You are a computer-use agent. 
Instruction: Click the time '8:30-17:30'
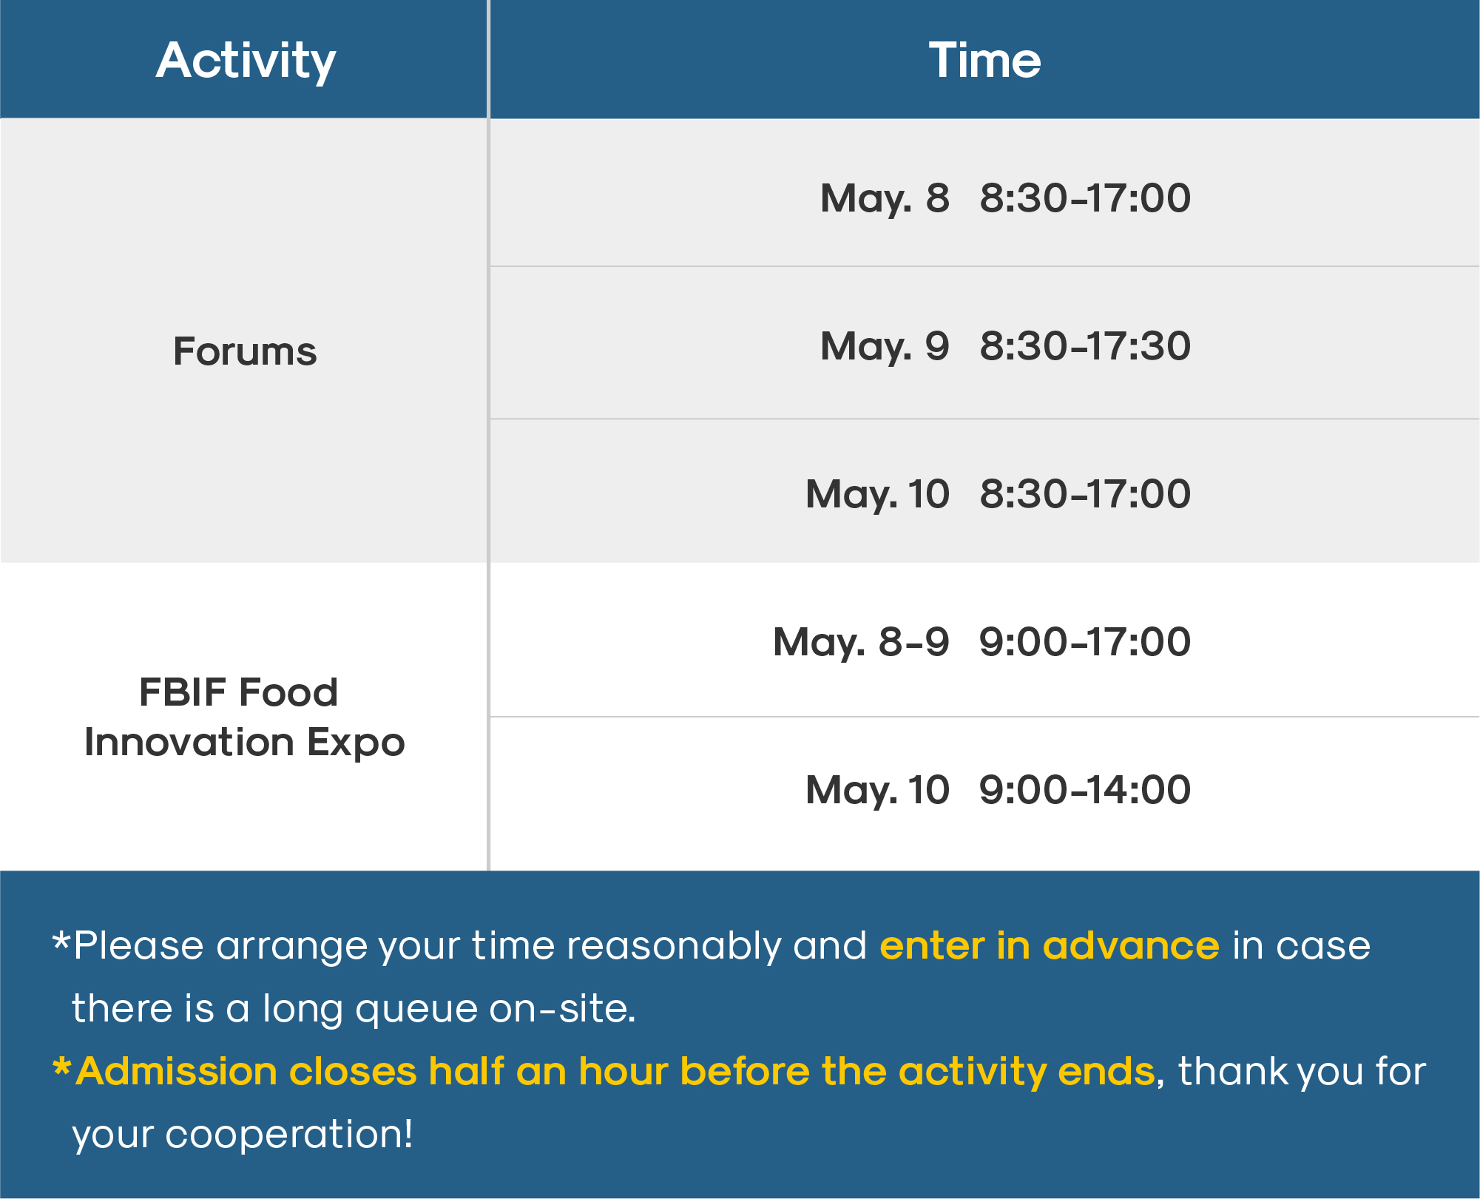tap(1085, 346)
